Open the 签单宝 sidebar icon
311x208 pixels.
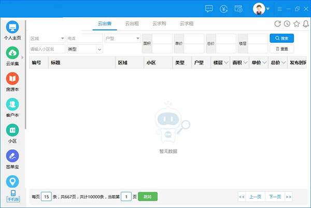pyautogui.click(x=12, y=156)
